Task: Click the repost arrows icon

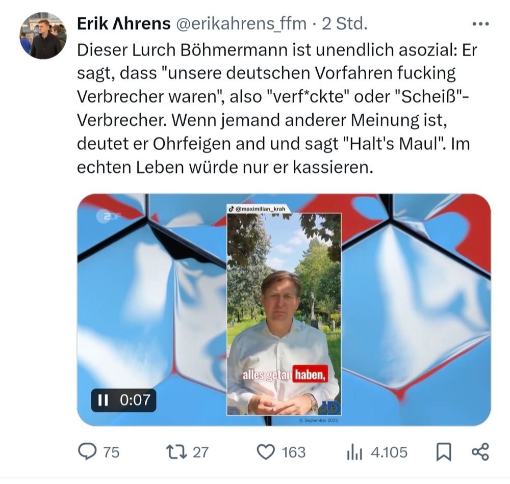Action: pyautogui.click(x=176, y=452)
